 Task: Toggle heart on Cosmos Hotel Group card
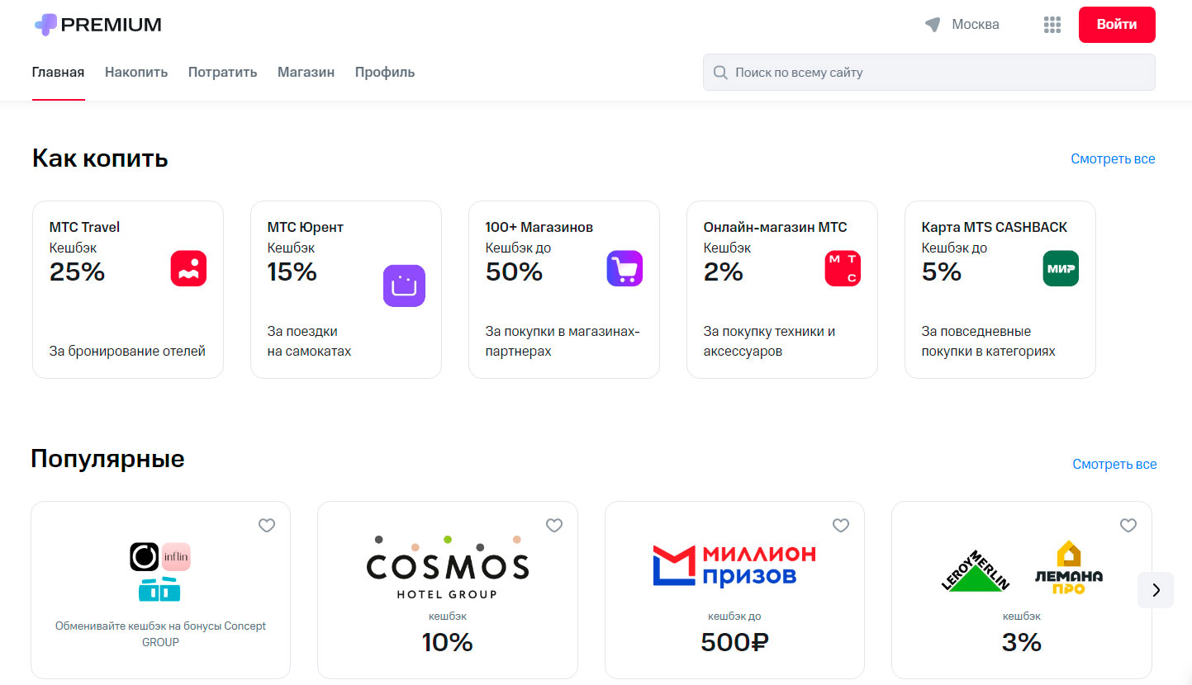(553, 526)
